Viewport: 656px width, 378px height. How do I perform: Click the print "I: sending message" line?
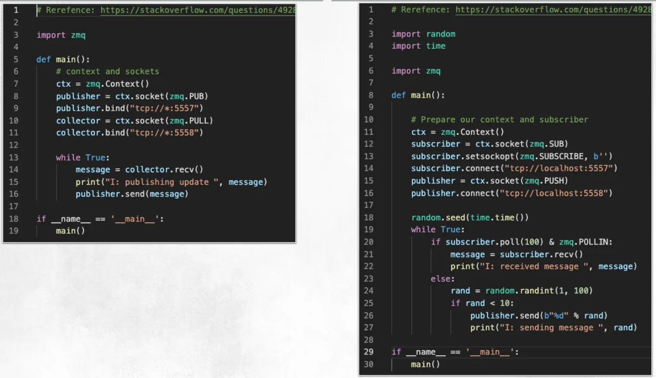[x=554, y=328]
